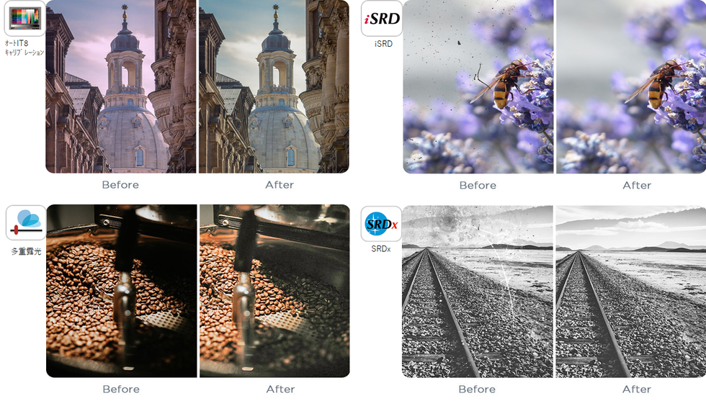
Task: Click the オートIT8 キャリブレーション label
Action: 24,48
